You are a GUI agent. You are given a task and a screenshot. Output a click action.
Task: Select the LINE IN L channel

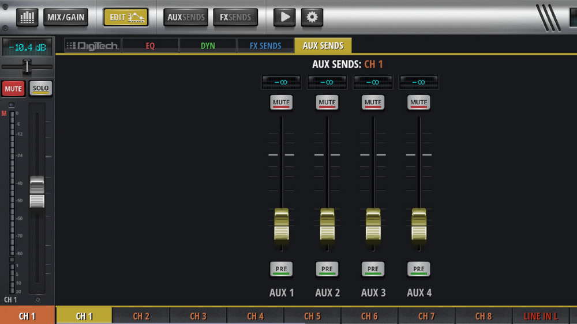click(x=541, y=316)
